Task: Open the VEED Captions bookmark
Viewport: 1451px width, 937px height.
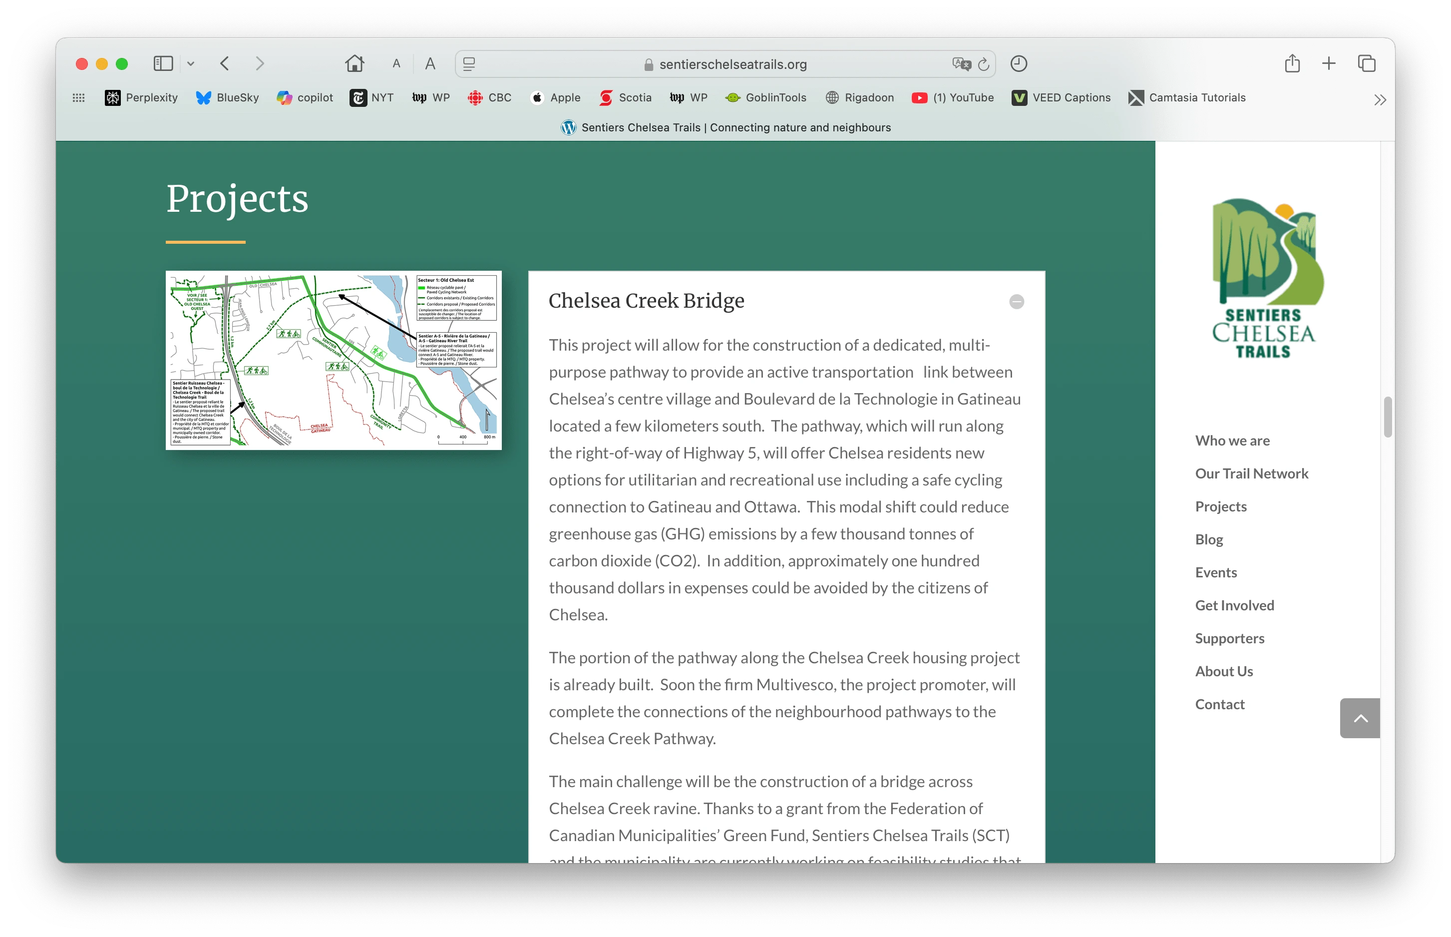Action: point(1061,98)
